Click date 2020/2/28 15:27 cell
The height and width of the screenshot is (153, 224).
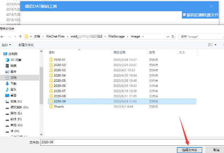(125, 60)
